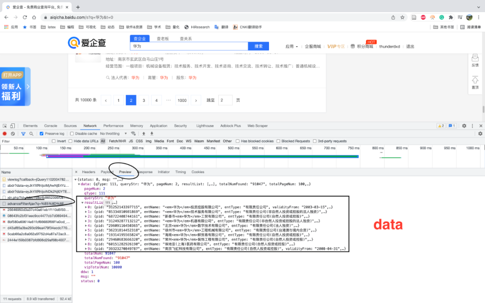Import HAR file upload arrow icon

click(144, 134)
